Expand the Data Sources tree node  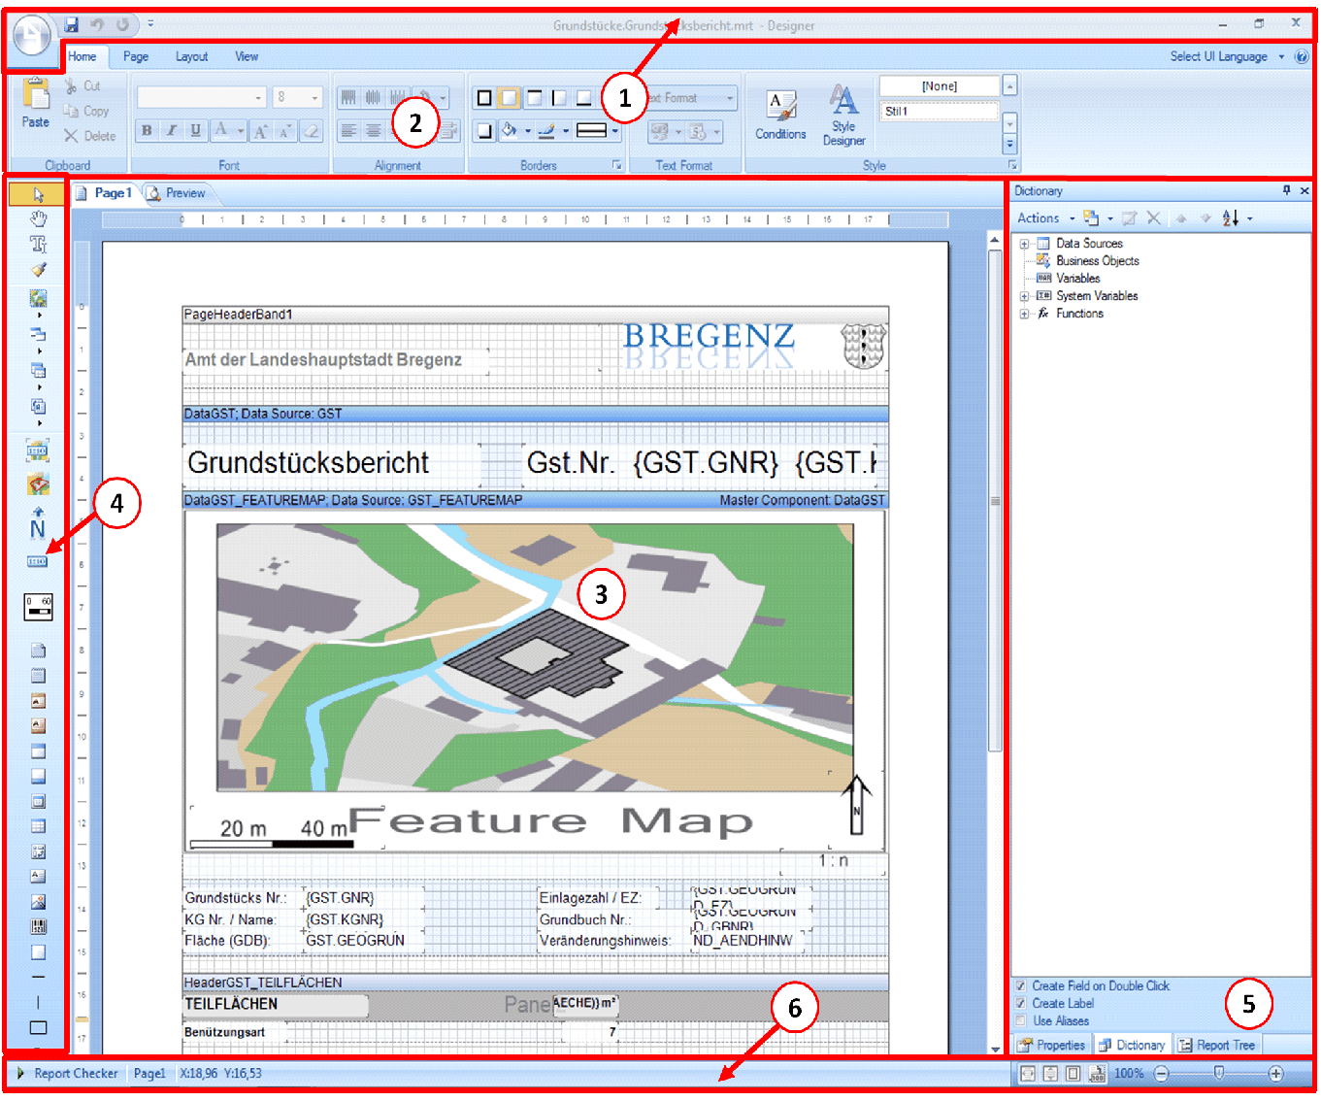[x=1025, y=244]
